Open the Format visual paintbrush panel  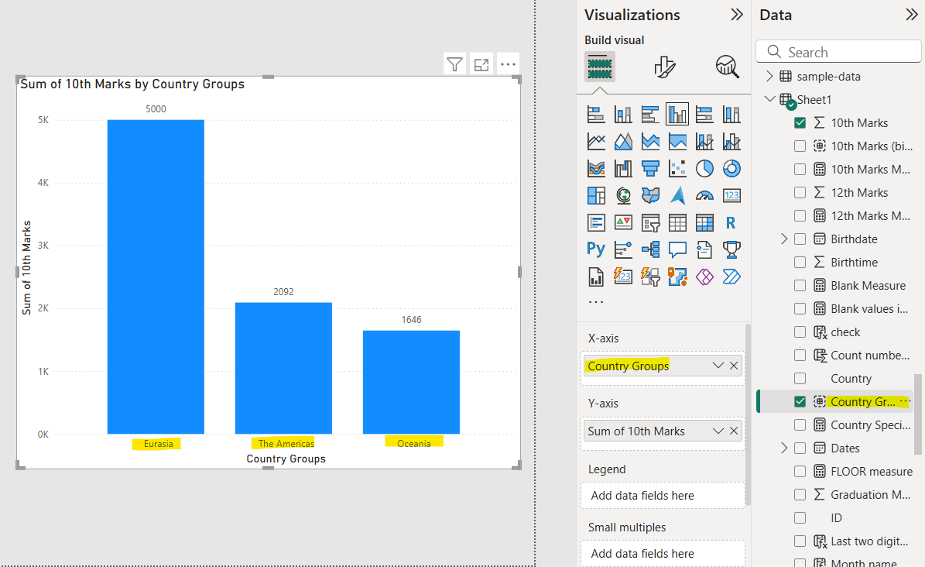(663, 67)
